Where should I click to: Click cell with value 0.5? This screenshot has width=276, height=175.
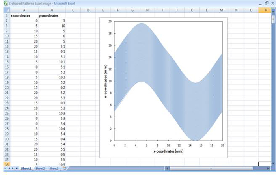[x=52, y=155]
